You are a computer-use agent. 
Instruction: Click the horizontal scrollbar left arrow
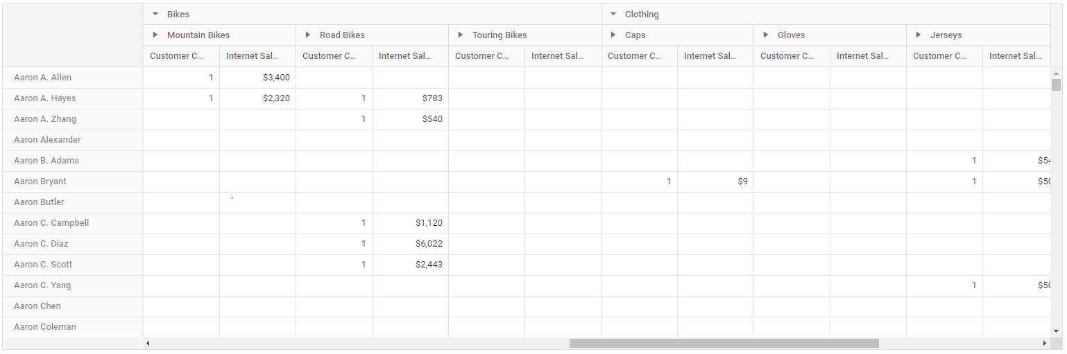click(x=147, y=344)
